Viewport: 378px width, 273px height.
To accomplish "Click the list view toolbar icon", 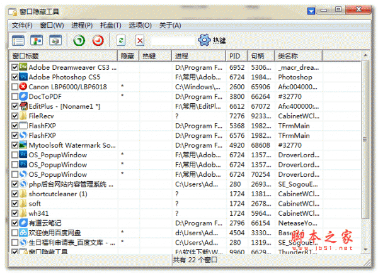I will [x=18, y=40].
